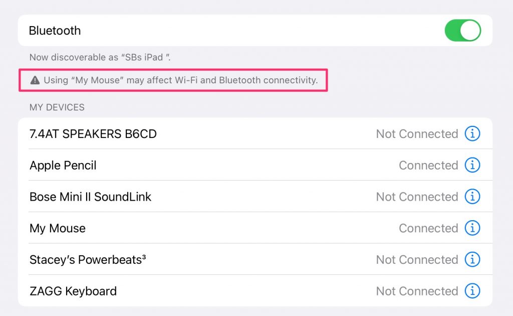Tap the Apple Pencil info icon
Viewport: 513px width, 316px height.
tap(472, 165)
